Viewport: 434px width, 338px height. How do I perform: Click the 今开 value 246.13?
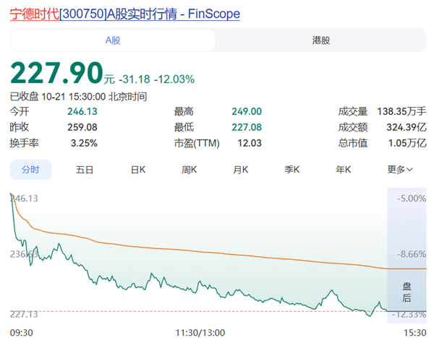point(82,111)
